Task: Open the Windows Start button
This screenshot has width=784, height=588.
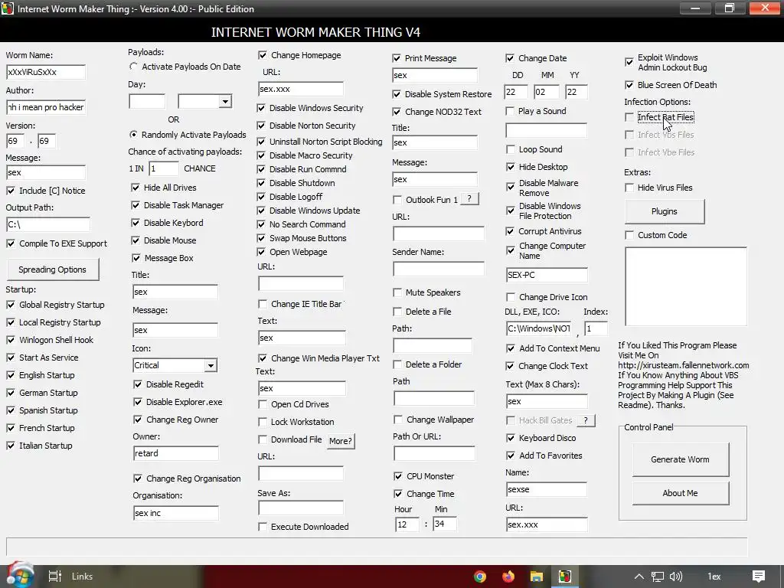Action: tap(19, 576)
